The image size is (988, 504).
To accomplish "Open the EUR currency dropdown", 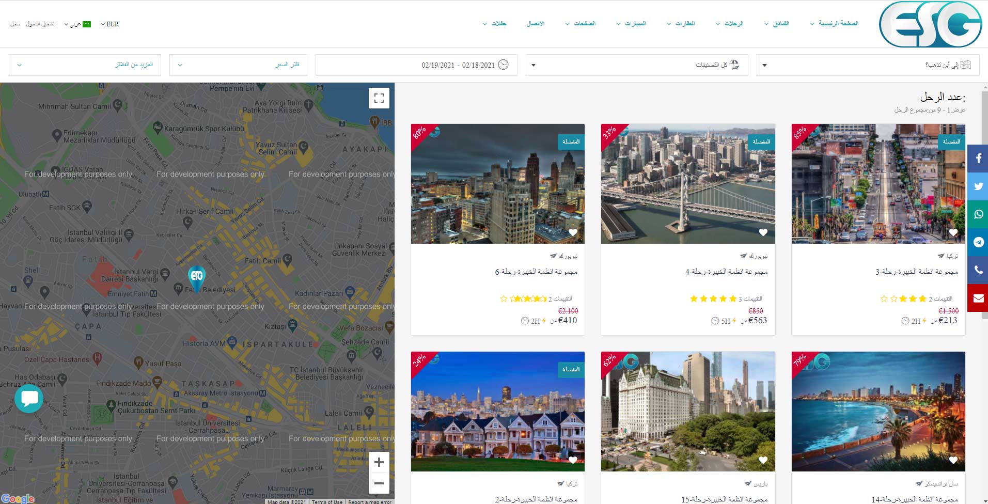I will coord(109,24).
